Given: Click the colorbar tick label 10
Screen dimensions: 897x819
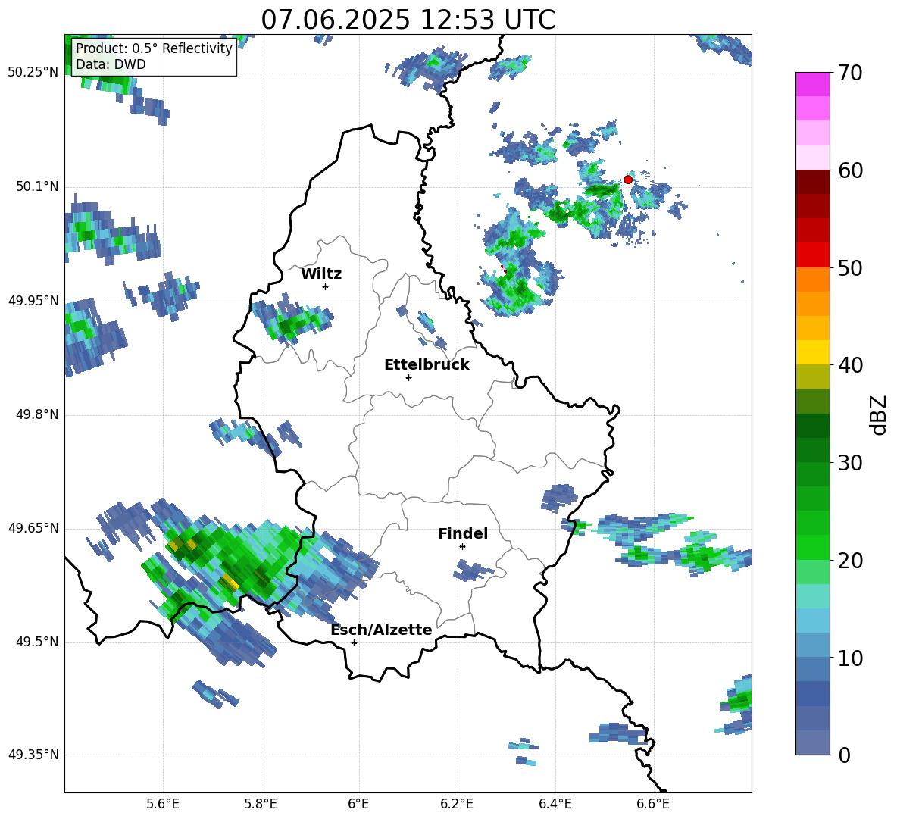Looking at the screenshot, I should tap(850, 658).
